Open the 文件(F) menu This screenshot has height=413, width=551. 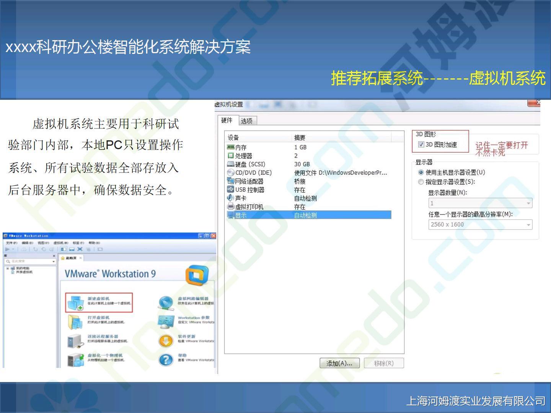tap(12, 243)
